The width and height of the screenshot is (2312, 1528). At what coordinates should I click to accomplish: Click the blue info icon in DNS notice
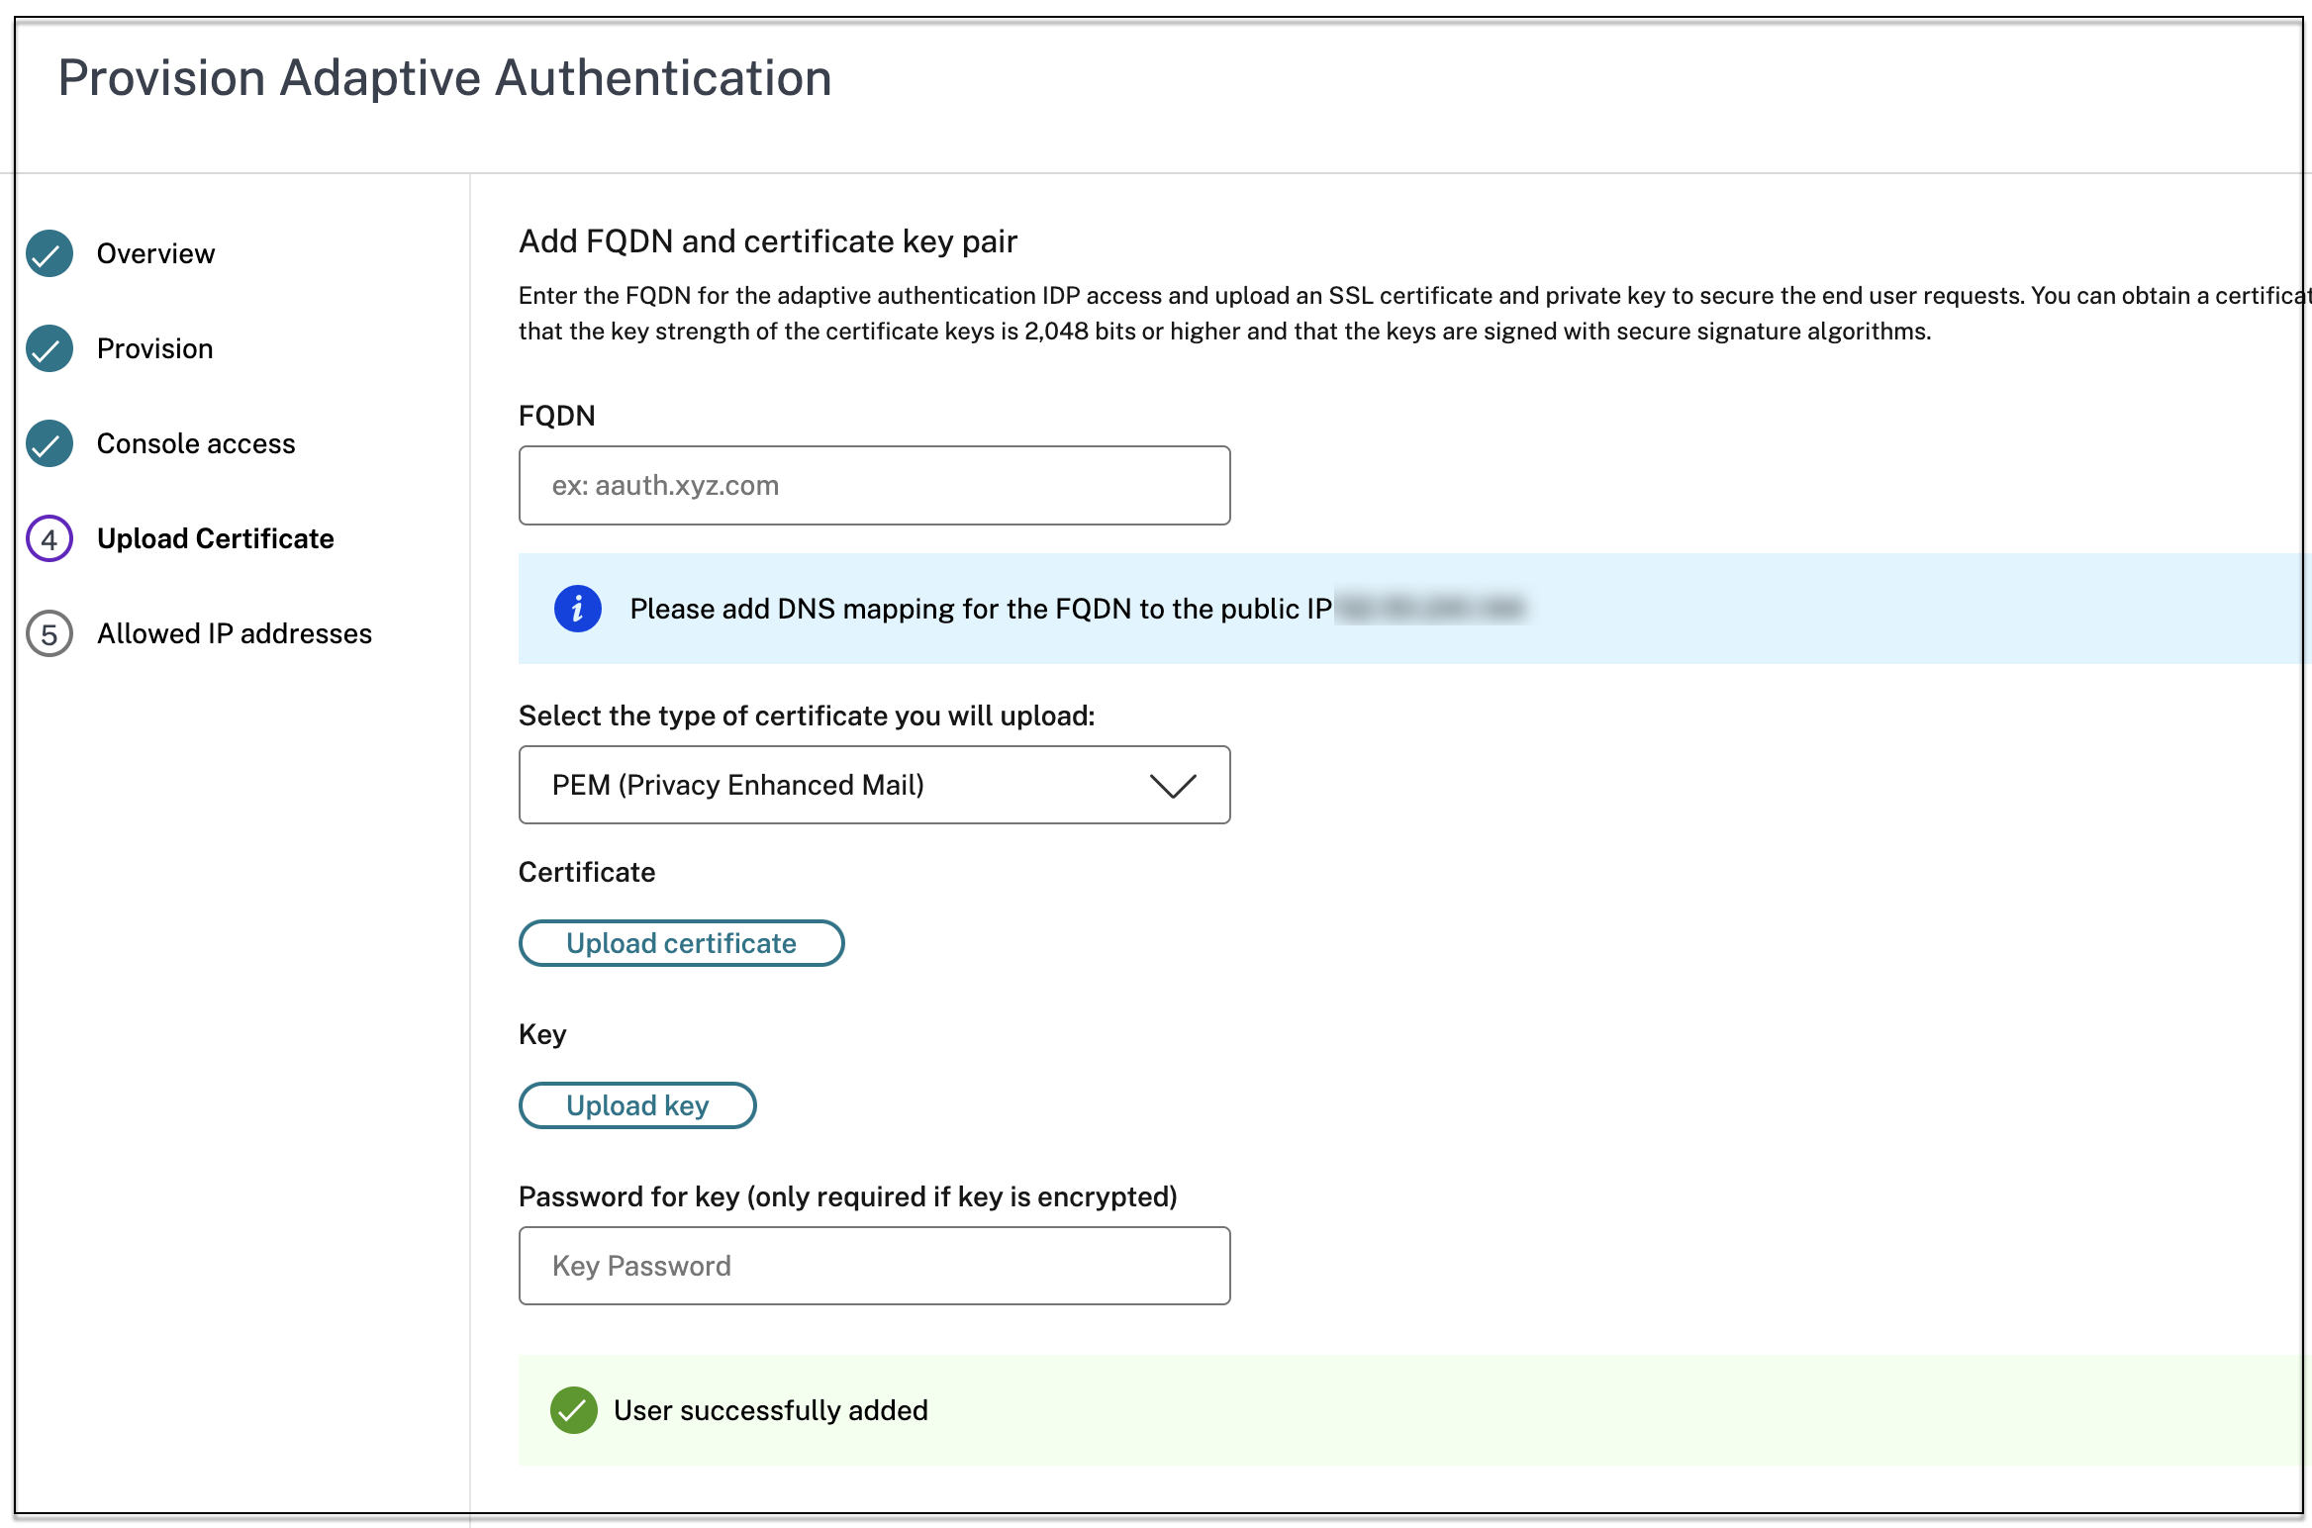click(578, 608)
